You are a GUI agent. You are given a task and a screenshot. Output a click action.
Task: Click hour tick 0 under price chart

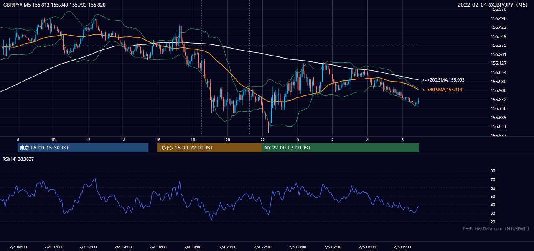pyautogui.click(x=298, y=140)
